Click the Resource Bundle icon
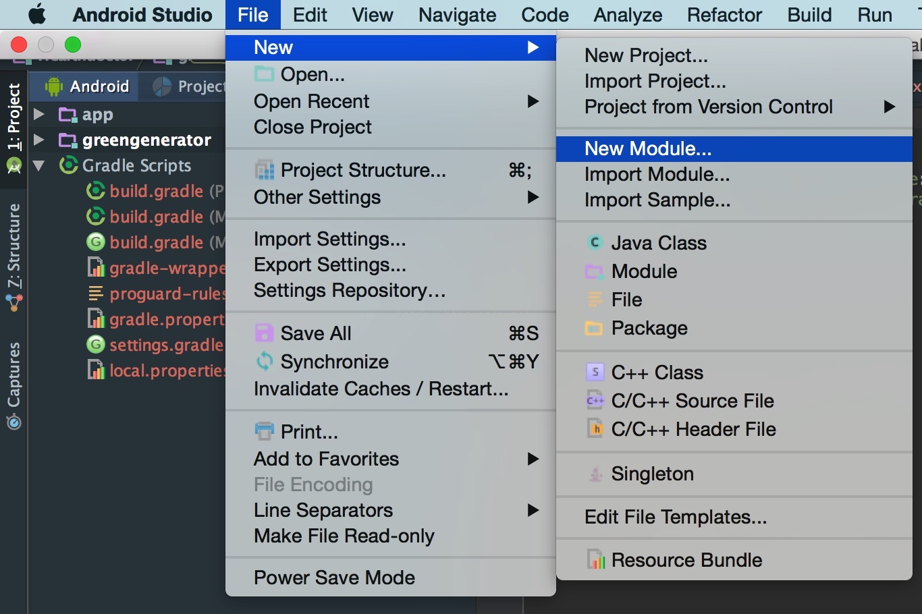This screenshot has height=614, width=922. click(595, 560)
